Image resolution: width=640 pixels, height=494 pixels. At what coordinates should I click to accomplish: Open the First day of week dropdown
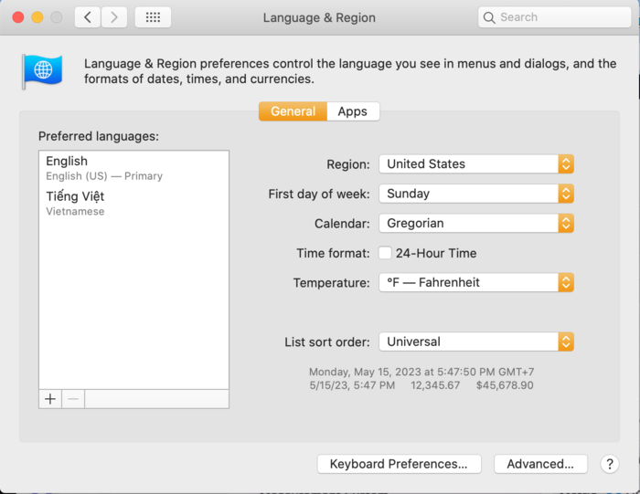476,194
